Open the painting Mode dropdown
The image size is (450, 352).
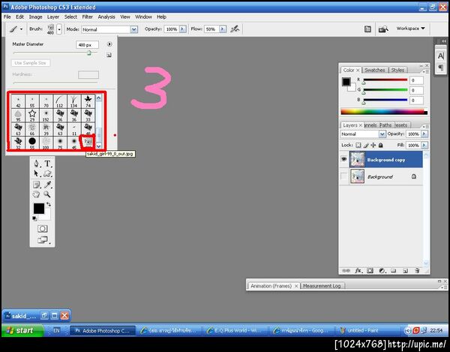coord(134,29)
